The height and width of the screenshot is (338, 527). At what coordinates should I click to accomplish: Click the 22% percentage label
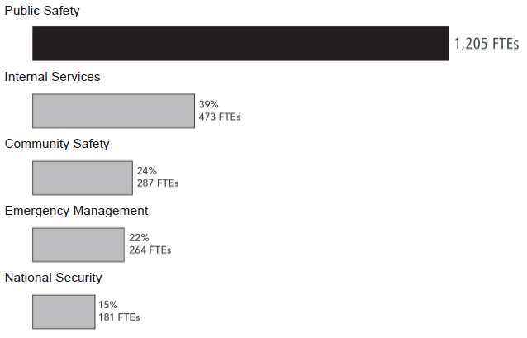[138, 238]
